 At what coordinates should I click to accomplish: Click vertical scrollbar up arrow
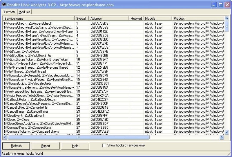coord(227,18)
